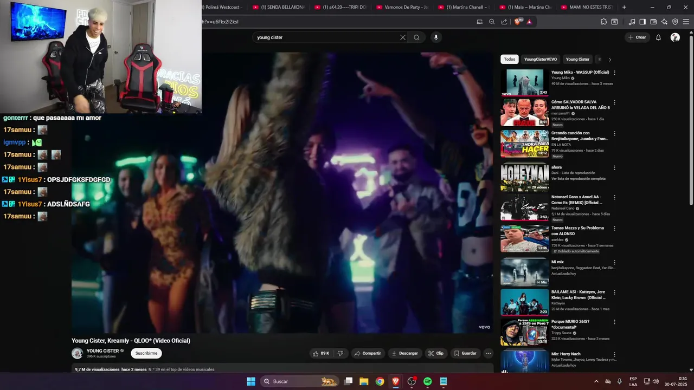Viewport: 694px width, 390px height.
Task: Open options for Natanael Cano Como Es REMIX
Action: pos(614,198)
